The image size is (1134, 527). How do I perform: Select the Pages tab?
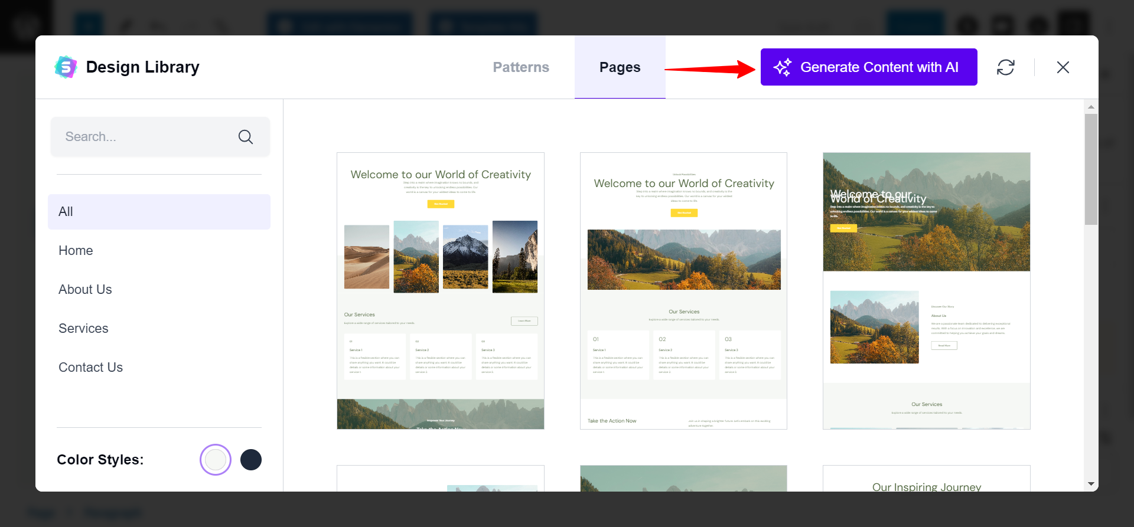[620, 67]
